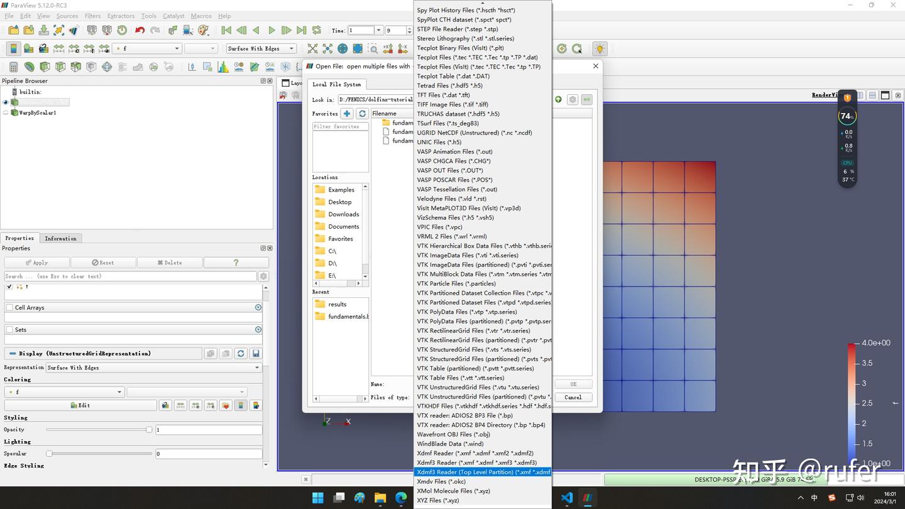Click the Go to First Frame icon
Screen dimensions: 905x509
pyautogui.click(x=226, y=30)
